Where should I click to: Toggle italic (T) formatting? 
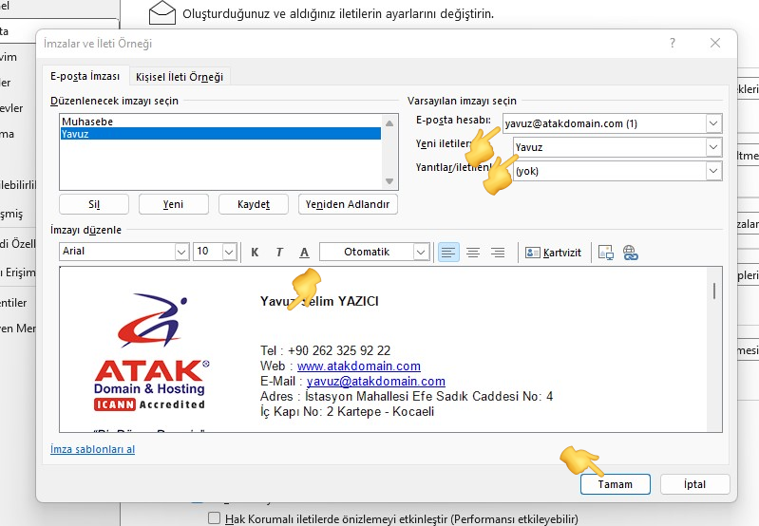pyautogui.click(x=279, y=253)
